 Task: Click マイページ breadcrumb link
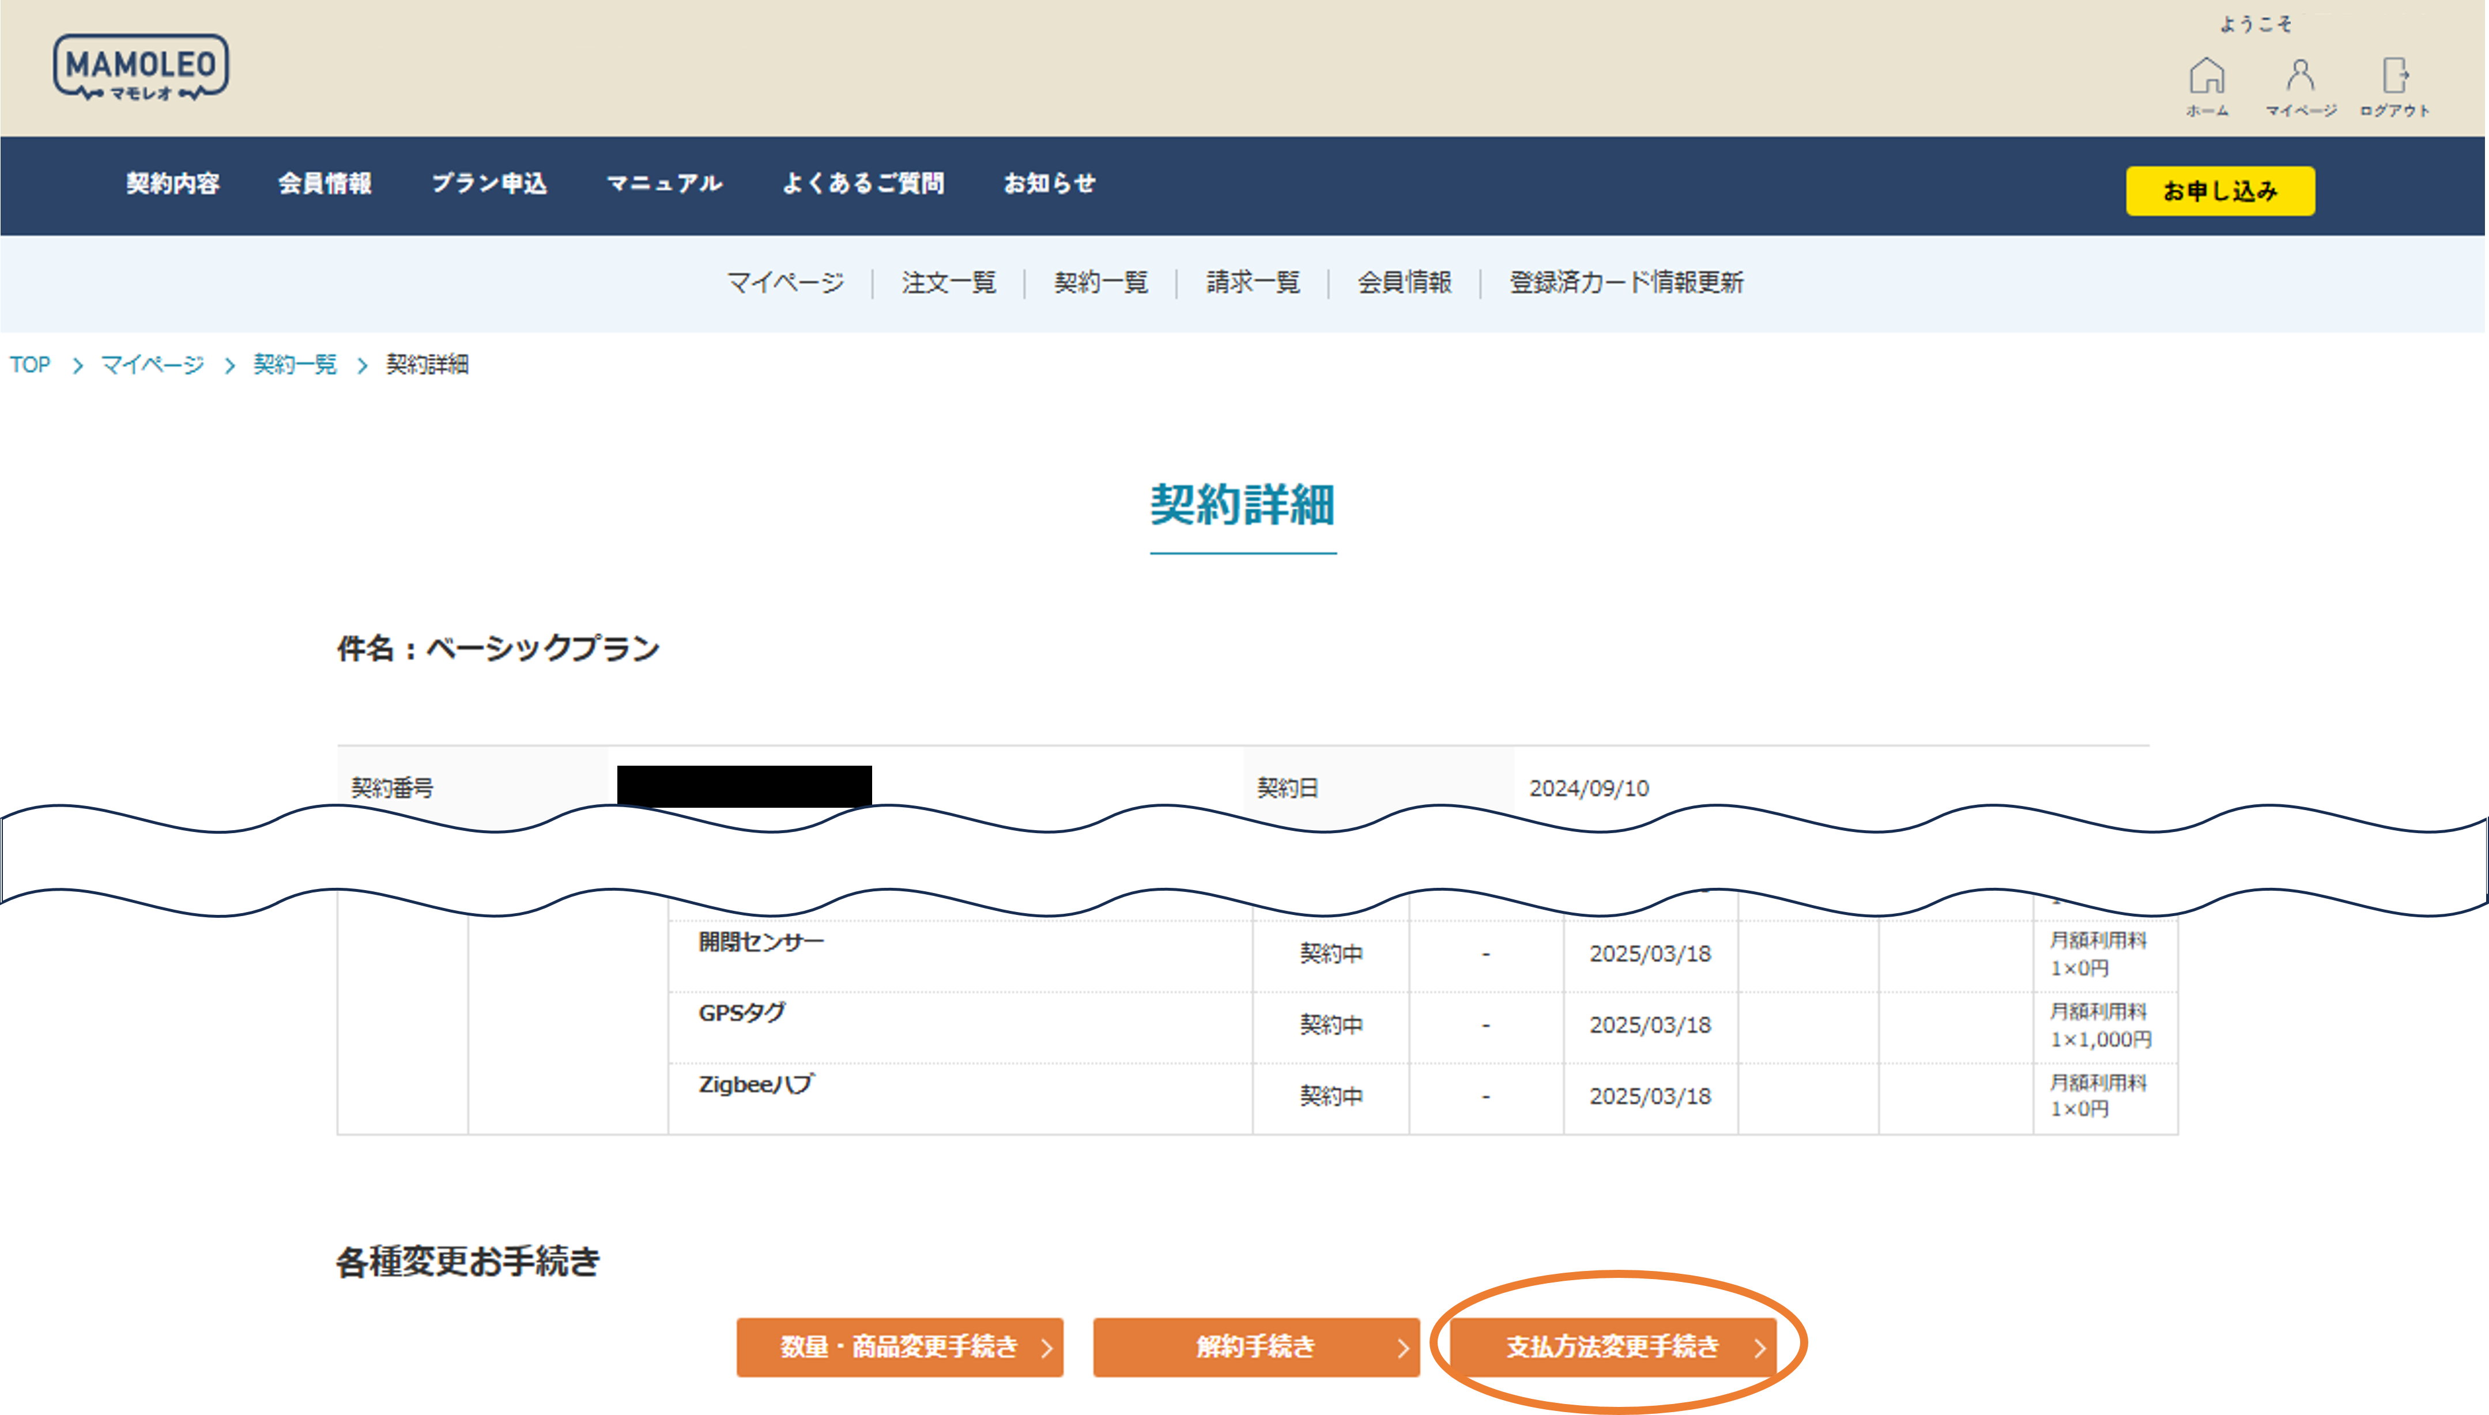(x=153, y=365)
